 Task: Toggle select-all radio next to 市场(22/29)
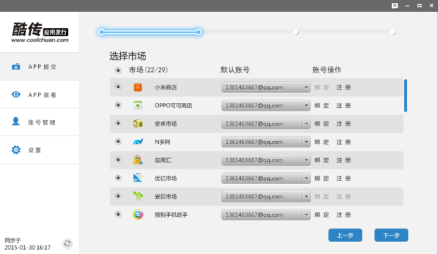coord(118,71)
